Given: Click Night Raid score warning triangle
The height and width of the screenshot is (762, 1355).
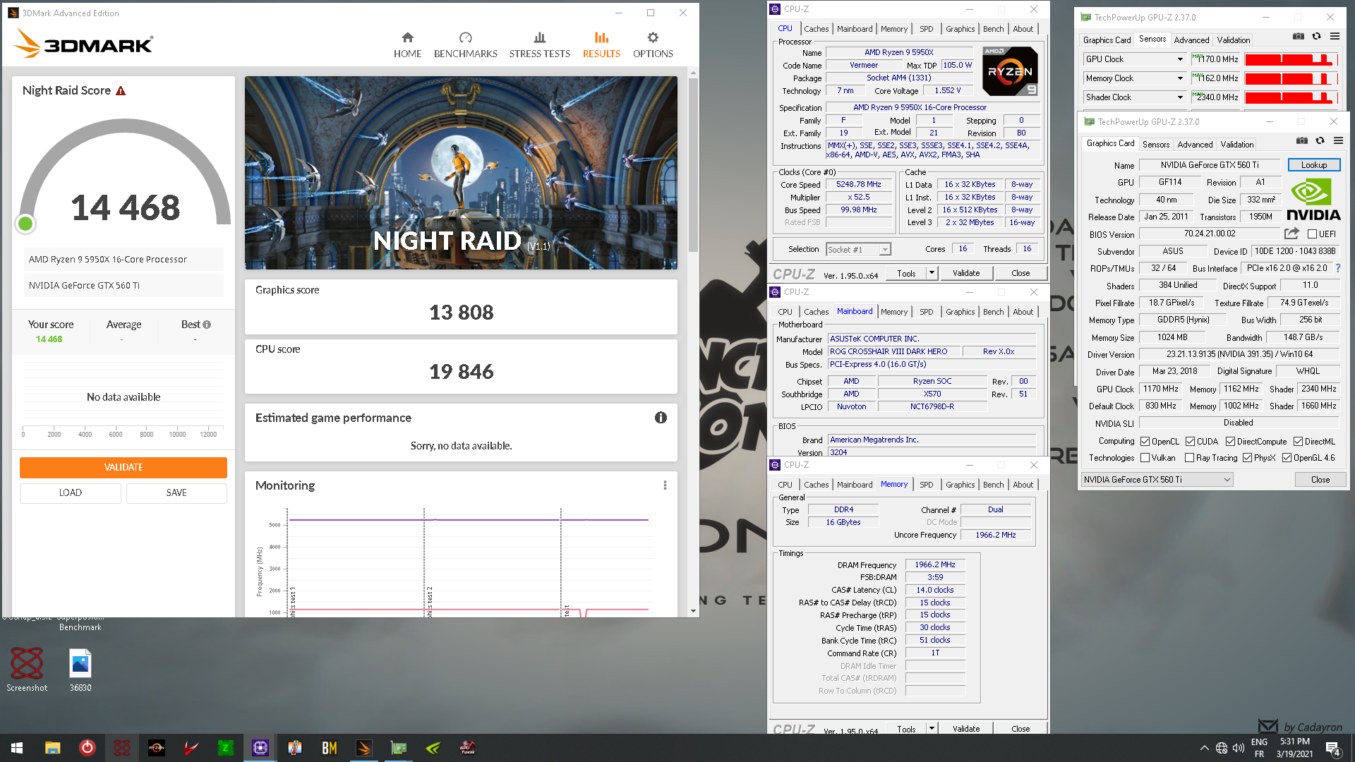Looking at the screenshot, I should pos(121,91).
